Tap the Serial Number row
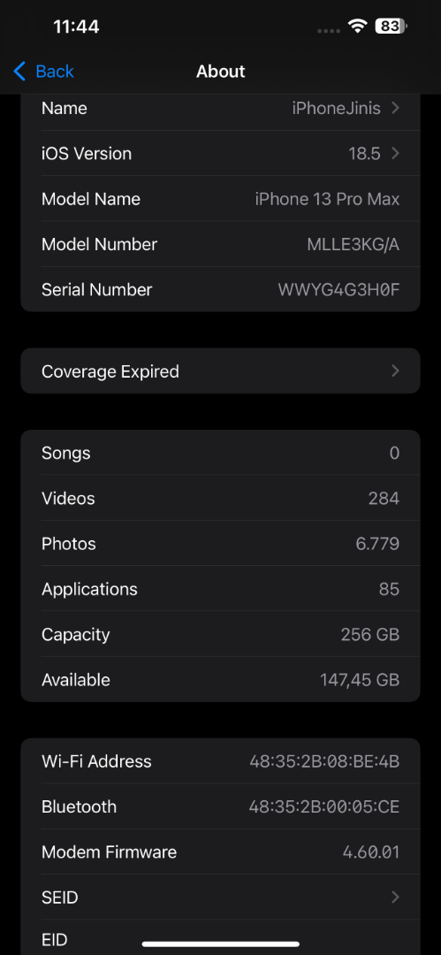Image resolution: width=441 pixels, height=955 pixels. tap(221, 289)
